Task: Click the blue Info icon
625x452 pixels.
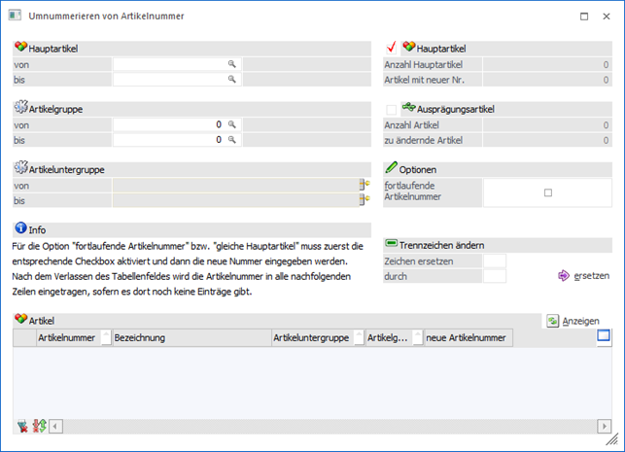Action: coord(19,229)
